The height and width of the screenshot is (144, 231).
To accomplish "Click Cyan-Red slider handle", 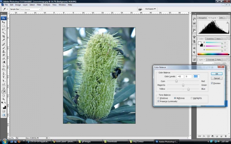I will [x=176, y=81].
